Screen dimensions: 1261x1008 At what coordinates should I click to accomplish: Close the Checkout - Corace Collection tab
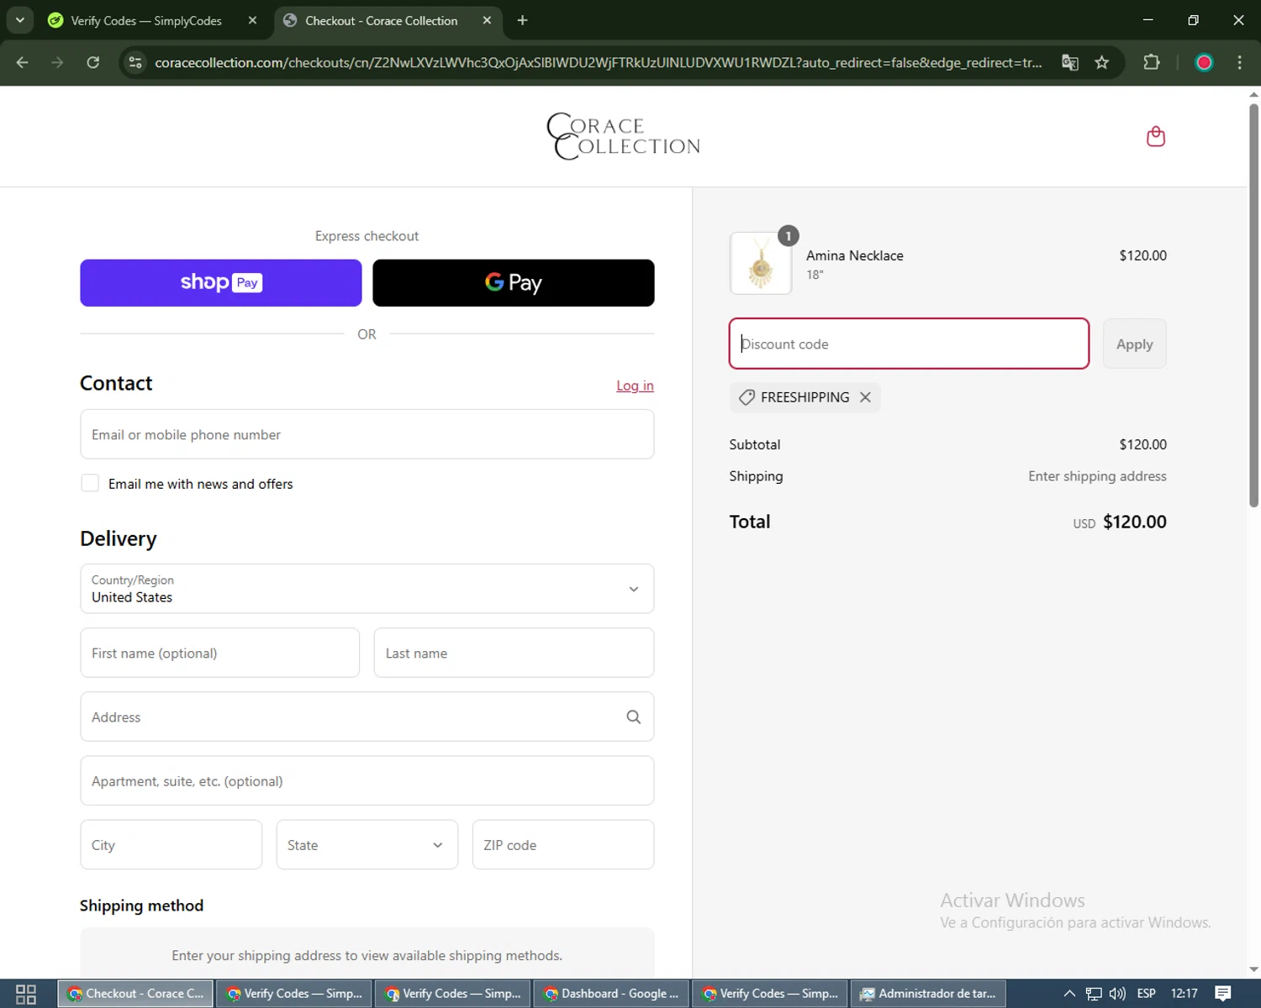click(487, 20)
